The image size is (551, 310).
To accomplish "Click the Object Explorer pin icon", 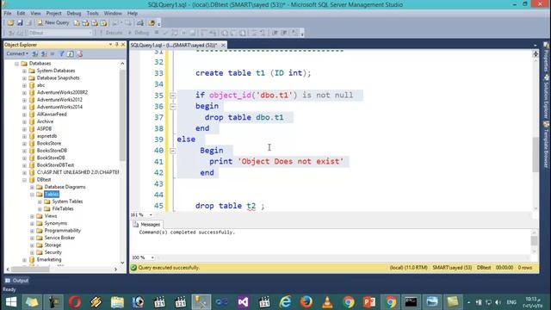I will click(117, 45).
